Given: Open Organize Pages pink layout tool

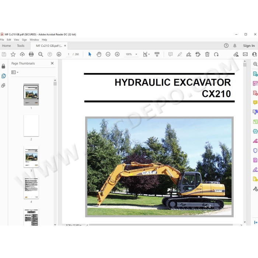Looking at the screenshot, I should [255, 83].
